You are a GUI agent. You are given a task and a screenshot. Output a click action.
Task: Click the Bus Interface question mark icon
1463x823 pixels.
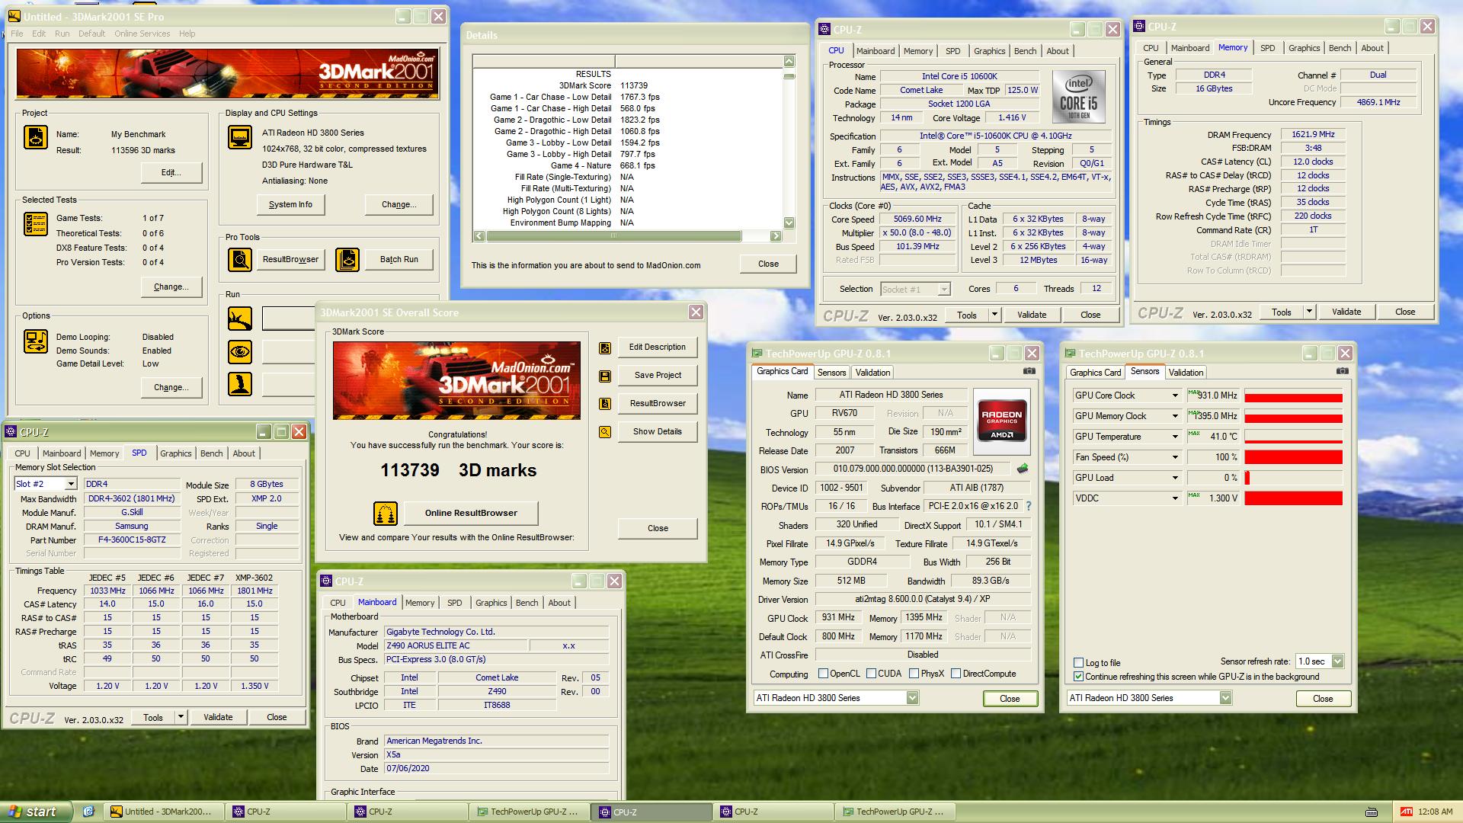pyautogui.click(x=1028, y=506)
